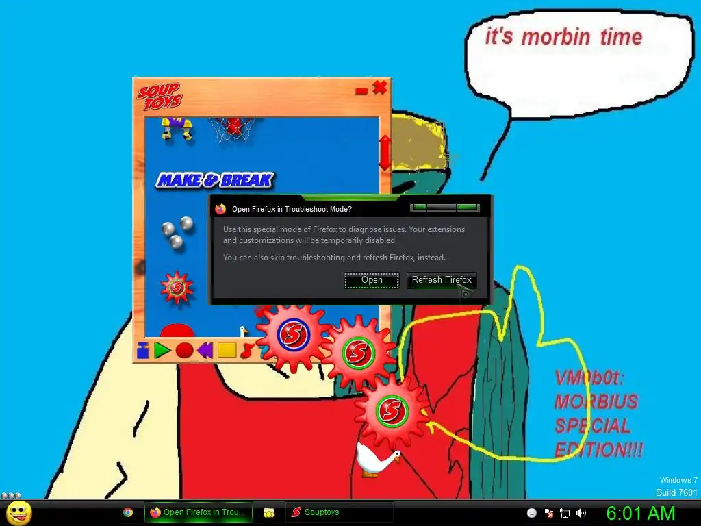Screen dimensions: 701x526
Task: Switch to the Souptoys taskbar item
Action: click(339, 512)
